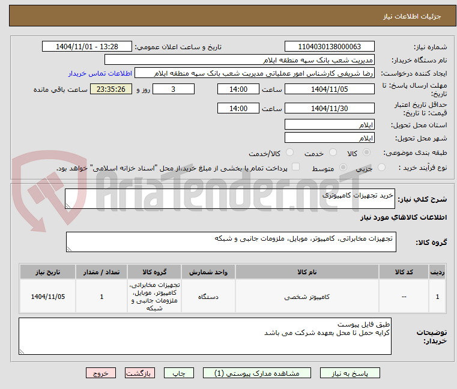Select the خدمت radio button

coord(333,152)
